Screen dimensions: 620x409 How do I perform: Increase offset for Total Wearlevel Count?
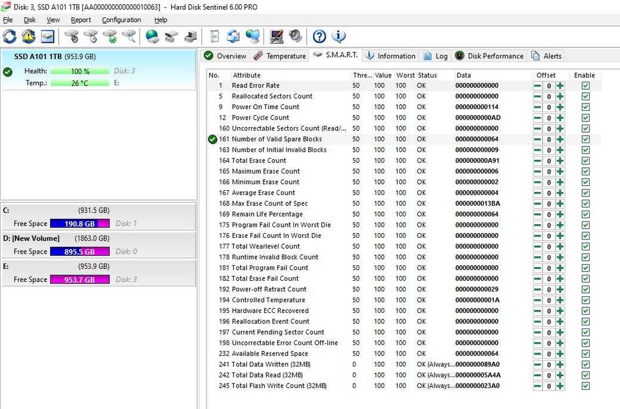click(x=560, y=247)
